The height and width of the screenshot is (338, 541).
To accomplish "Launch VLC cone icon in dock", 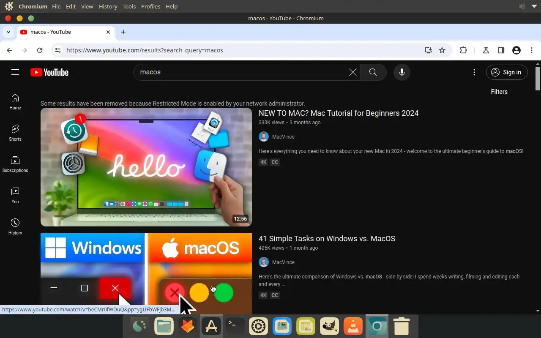I will (x=353, y=326).
